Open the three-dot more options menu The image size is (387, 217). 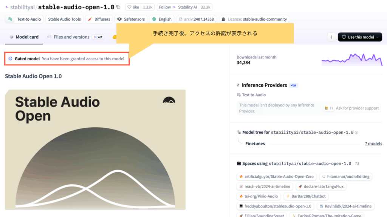tap(331, 37)
